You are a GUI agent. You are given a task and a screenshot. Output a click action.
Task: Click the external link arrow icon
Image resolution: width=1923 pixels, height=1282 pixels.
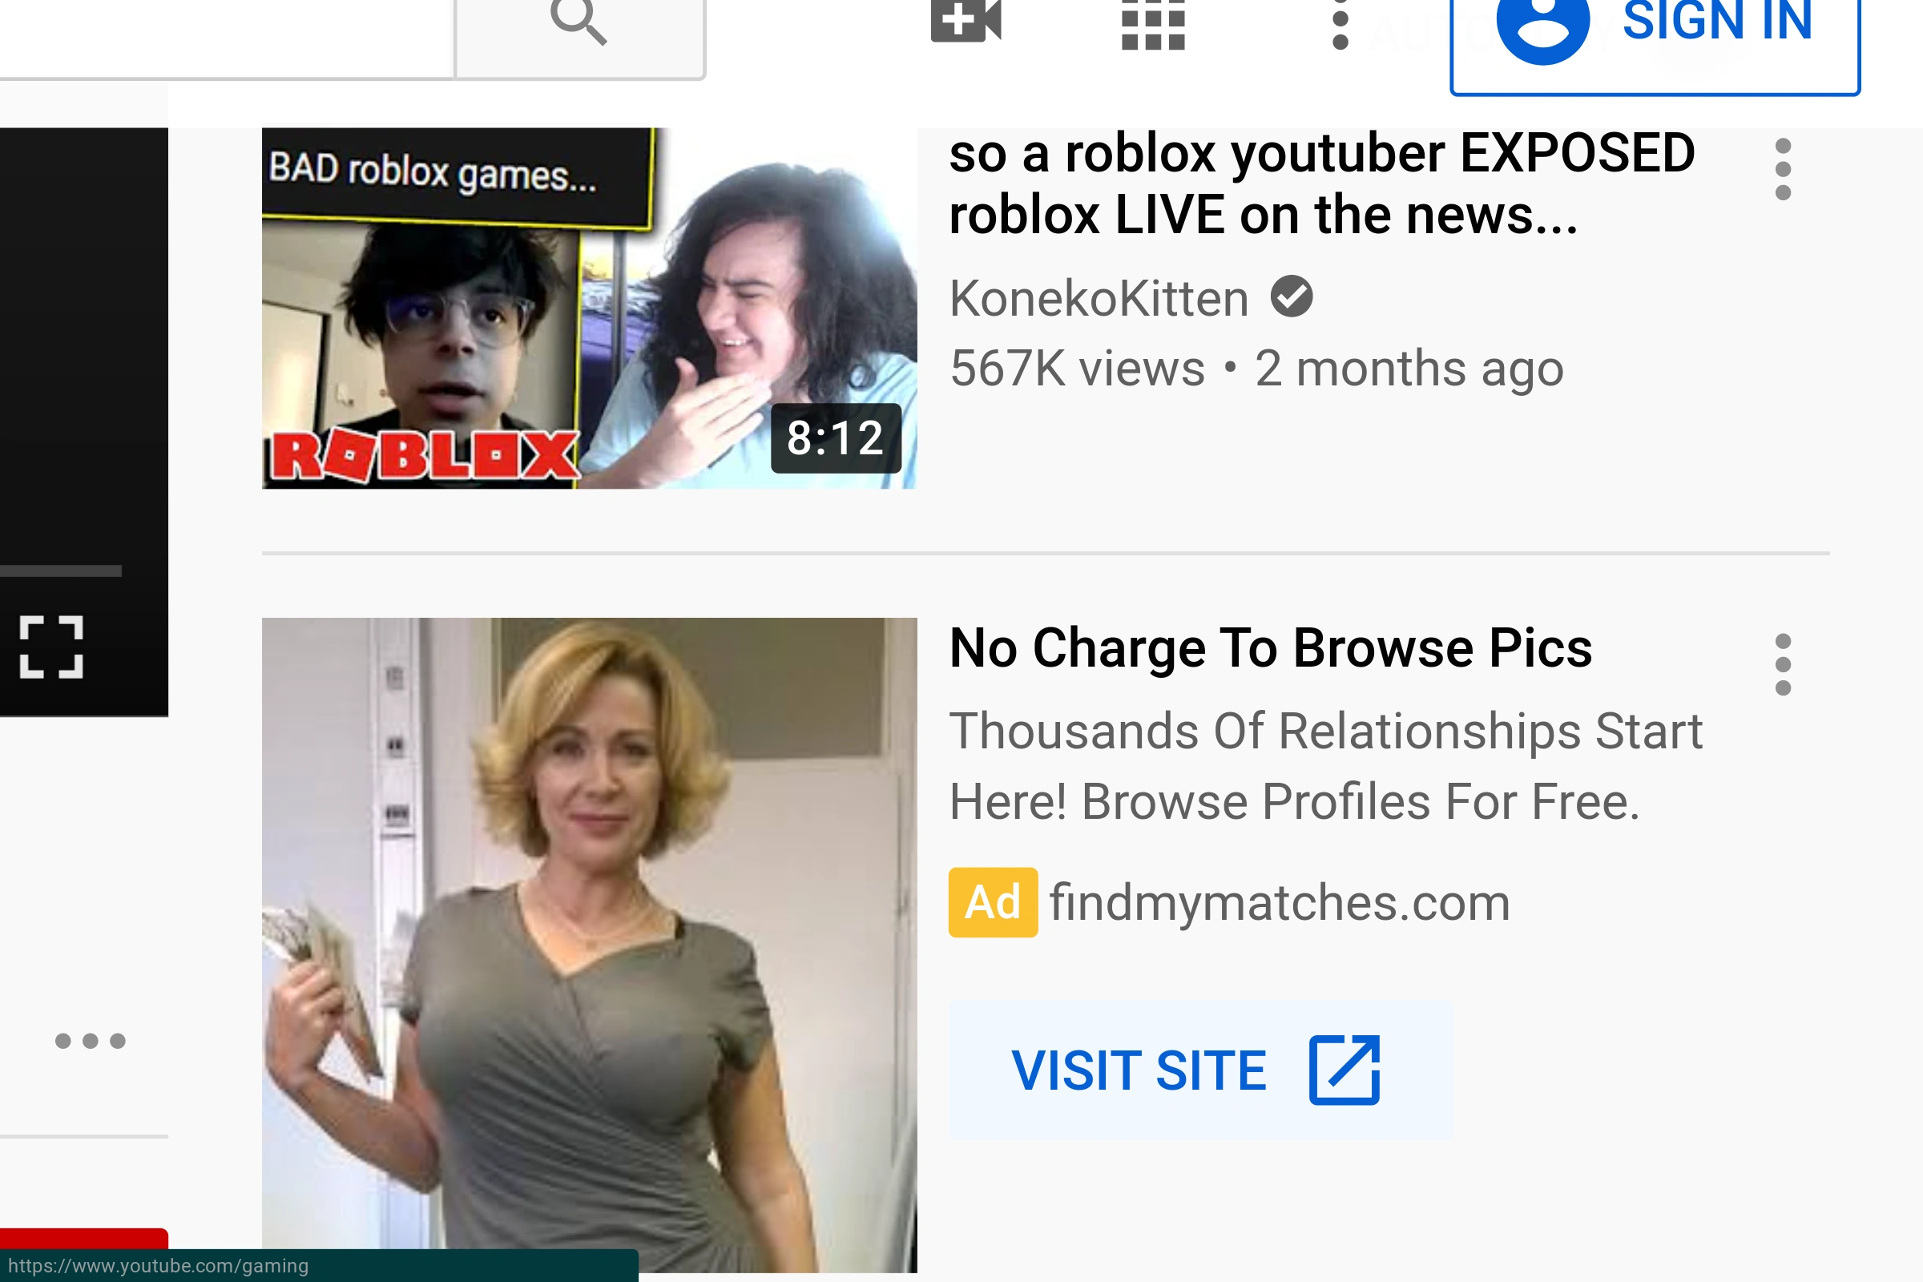tap(1344, 1070)
